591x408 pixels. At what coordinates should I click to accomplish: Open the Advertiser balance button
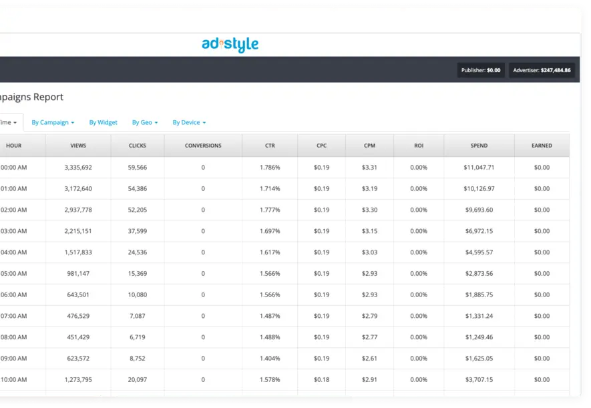[542, 70]
